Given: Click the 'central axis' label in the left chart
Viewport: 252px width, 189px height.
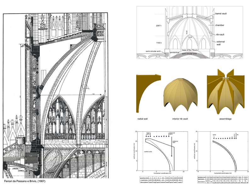Looking at the screenshot, I should click(x=148, y=152).
